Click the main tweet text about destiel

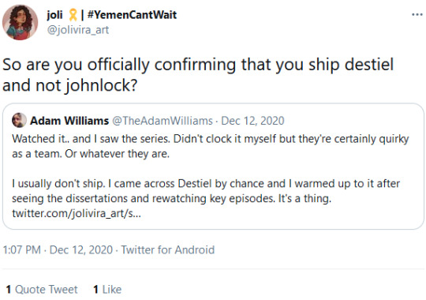(x=198, y=75)
